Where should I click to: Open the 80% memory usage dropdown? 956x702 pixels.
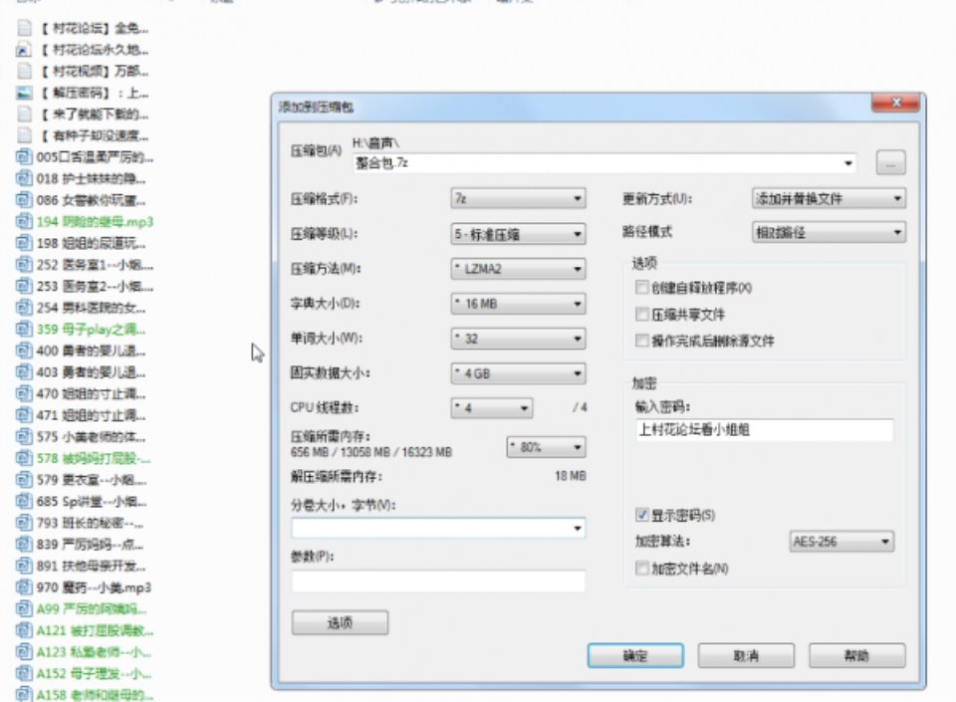pos(547,447)
